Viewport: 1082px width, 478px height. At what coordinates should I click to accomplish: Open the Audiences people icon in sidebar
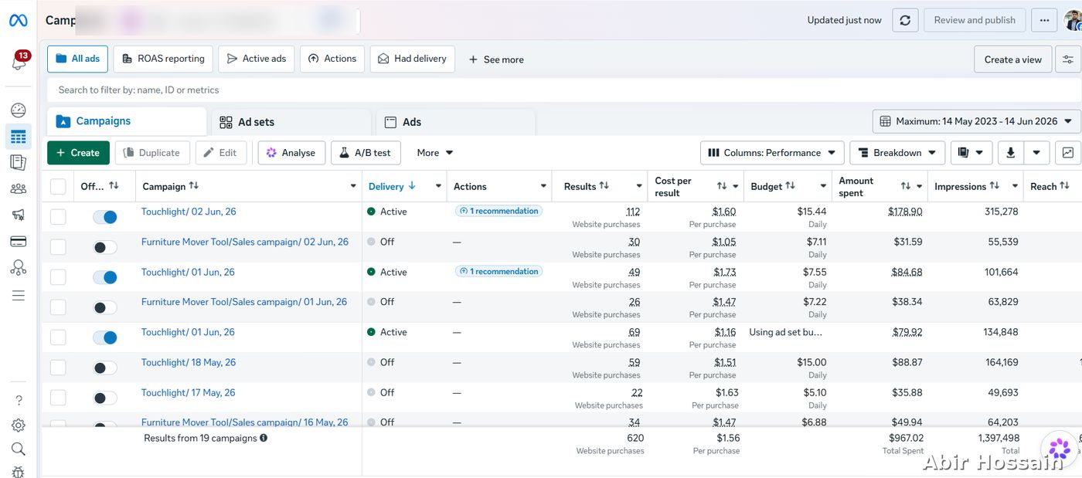click(x=19, y=188)
